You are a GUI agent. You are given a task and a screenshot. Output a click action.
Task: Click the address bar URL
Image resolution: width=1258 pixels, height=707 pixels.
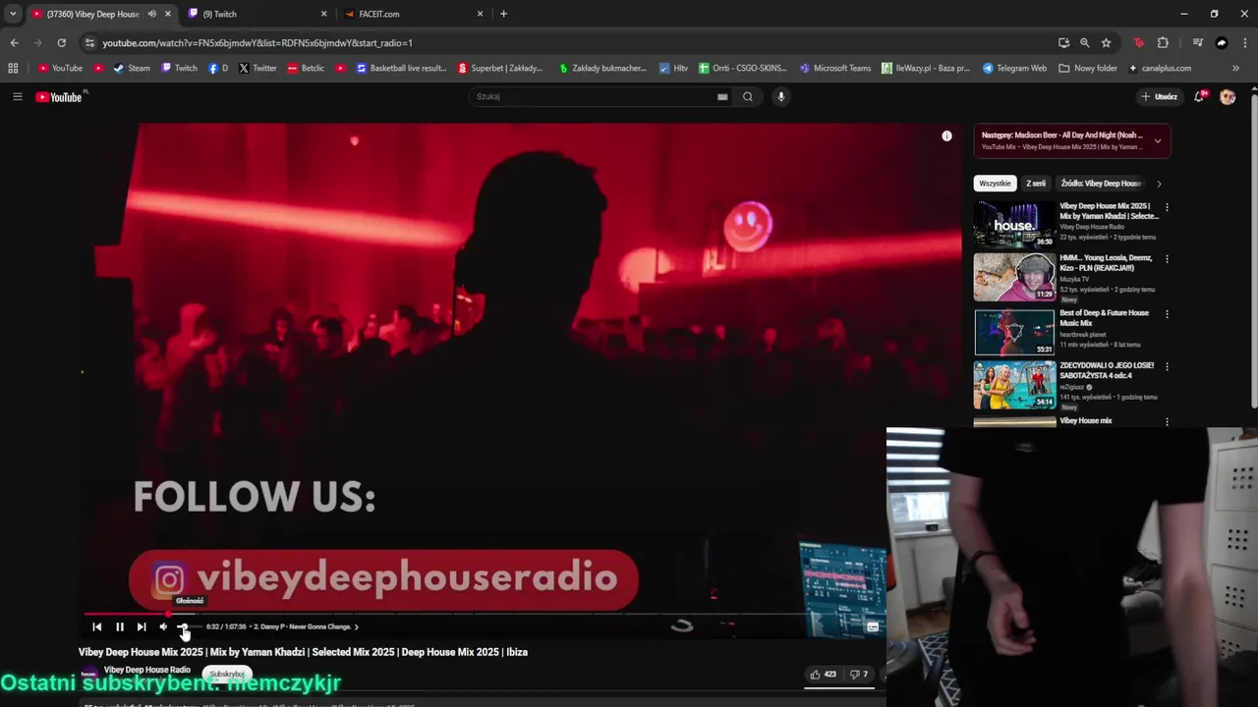[257, 43]
